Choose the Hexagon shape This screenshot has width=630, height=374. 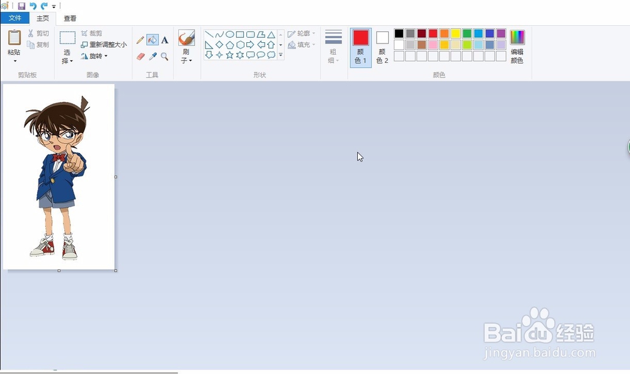[x=240, y=45]
